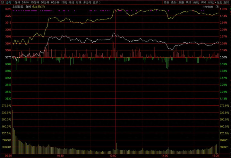Click the 399901 volume label on left axis
Screen dimensions: 231x158
point(7,147)
